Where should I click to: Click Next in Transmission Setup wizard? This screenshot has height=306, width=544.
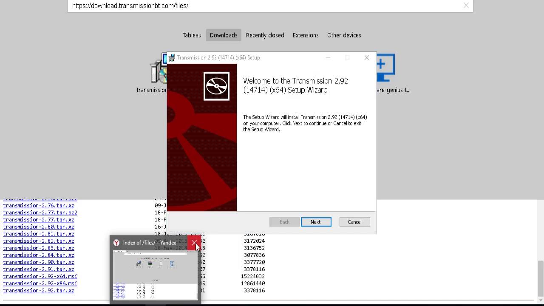pos(316,222)
